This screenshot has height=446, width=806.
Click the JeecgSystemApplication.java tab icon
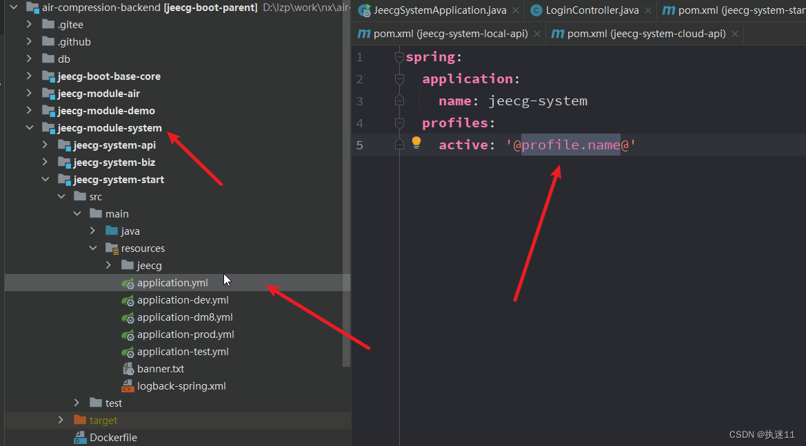(365, 10)
